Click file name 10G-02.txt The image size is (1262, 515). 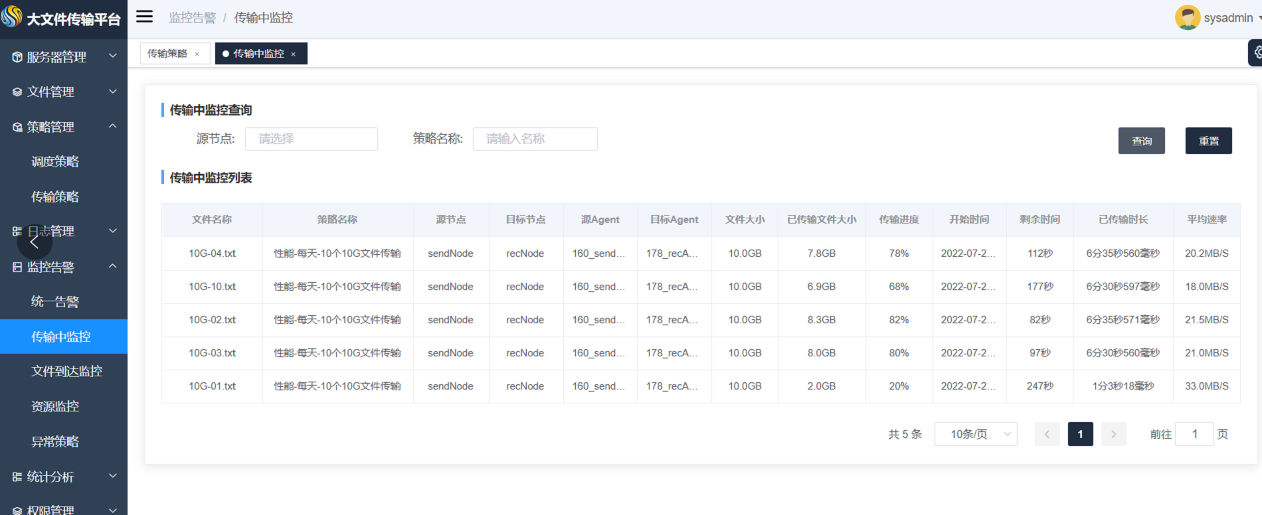212,320
